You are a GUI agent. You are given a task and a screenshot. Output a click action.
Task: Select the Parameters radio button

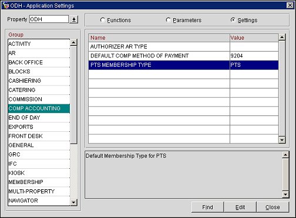tap(168, 20)
